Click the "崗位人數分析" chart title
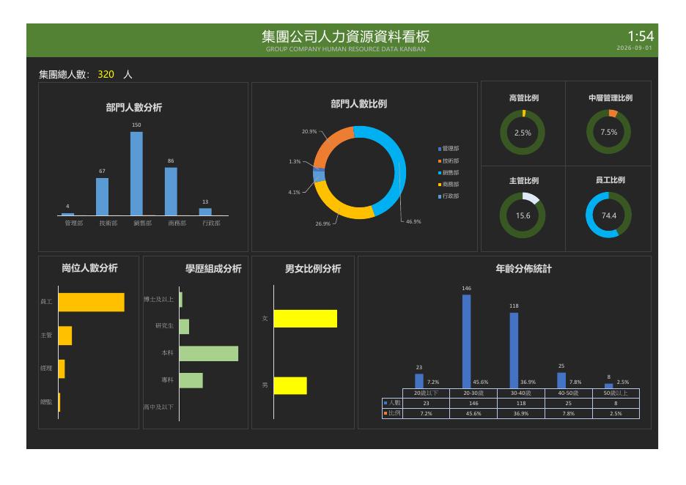 tap(89, 268)
